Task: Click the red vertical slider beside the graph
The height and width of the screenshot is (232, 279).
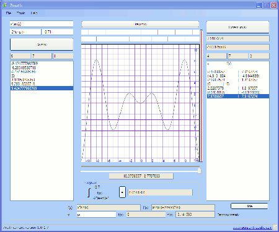Action: tap(201, 96)
